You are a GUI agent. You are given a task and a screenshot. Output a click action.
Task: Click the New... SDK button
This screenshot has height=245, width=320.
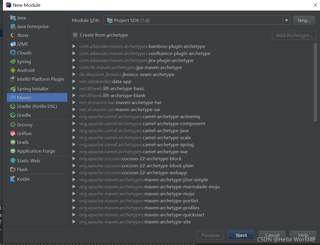click(304, 20)
